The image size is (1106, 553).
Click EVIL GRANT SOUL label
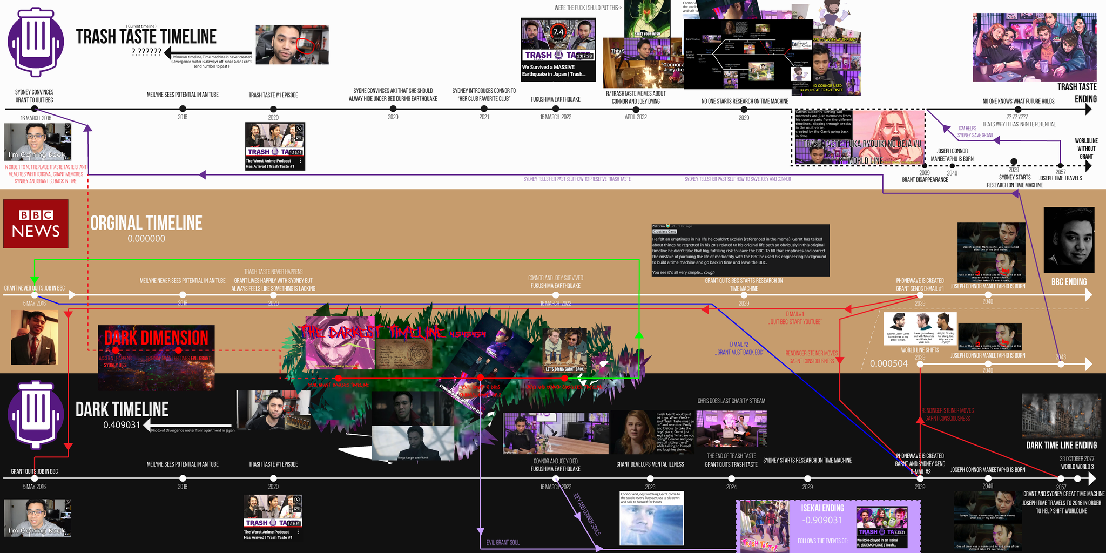tap(503, 543)
